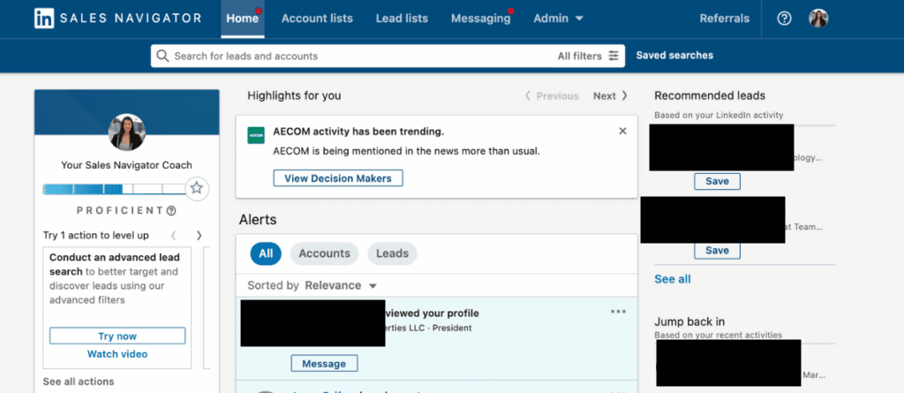Open the Proficient level info icon
The image size is (904, 393).
pos(171,211)
